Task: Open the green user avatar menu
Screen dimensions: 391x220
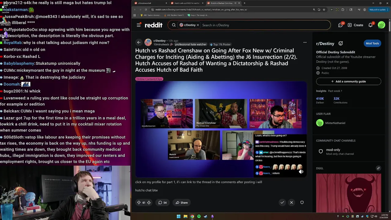Action: pos(381,25)
